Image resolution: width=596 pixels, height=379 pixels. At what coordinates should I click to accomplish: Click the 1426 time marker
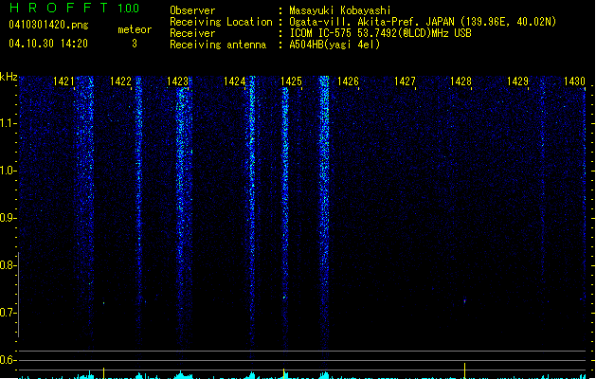348,81
